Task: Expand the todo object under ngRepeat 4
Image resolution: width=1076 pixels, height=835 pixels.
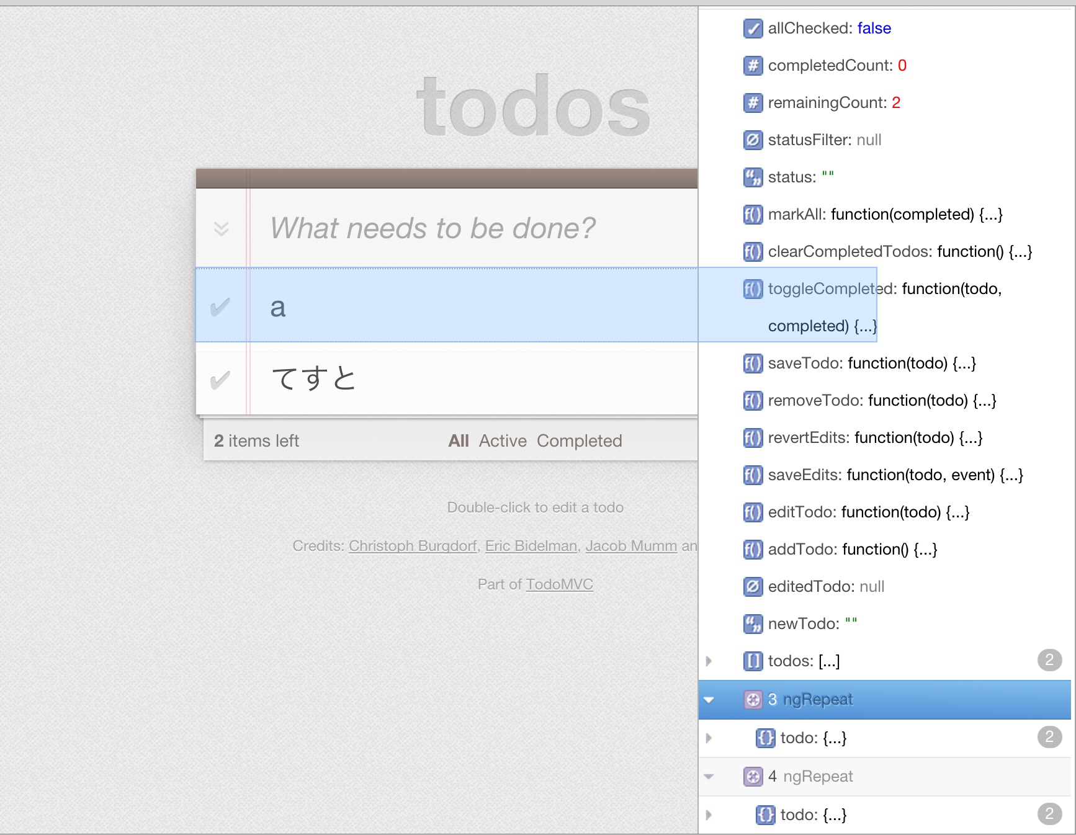Action: (x=709, y=815)
